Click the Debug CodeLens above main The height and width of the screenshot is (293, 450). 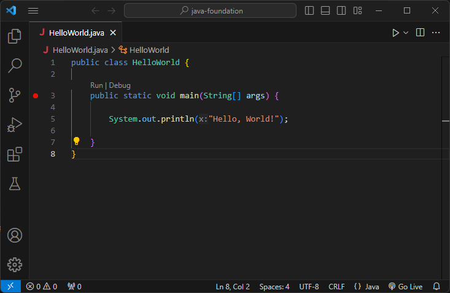tap(120, 85)
